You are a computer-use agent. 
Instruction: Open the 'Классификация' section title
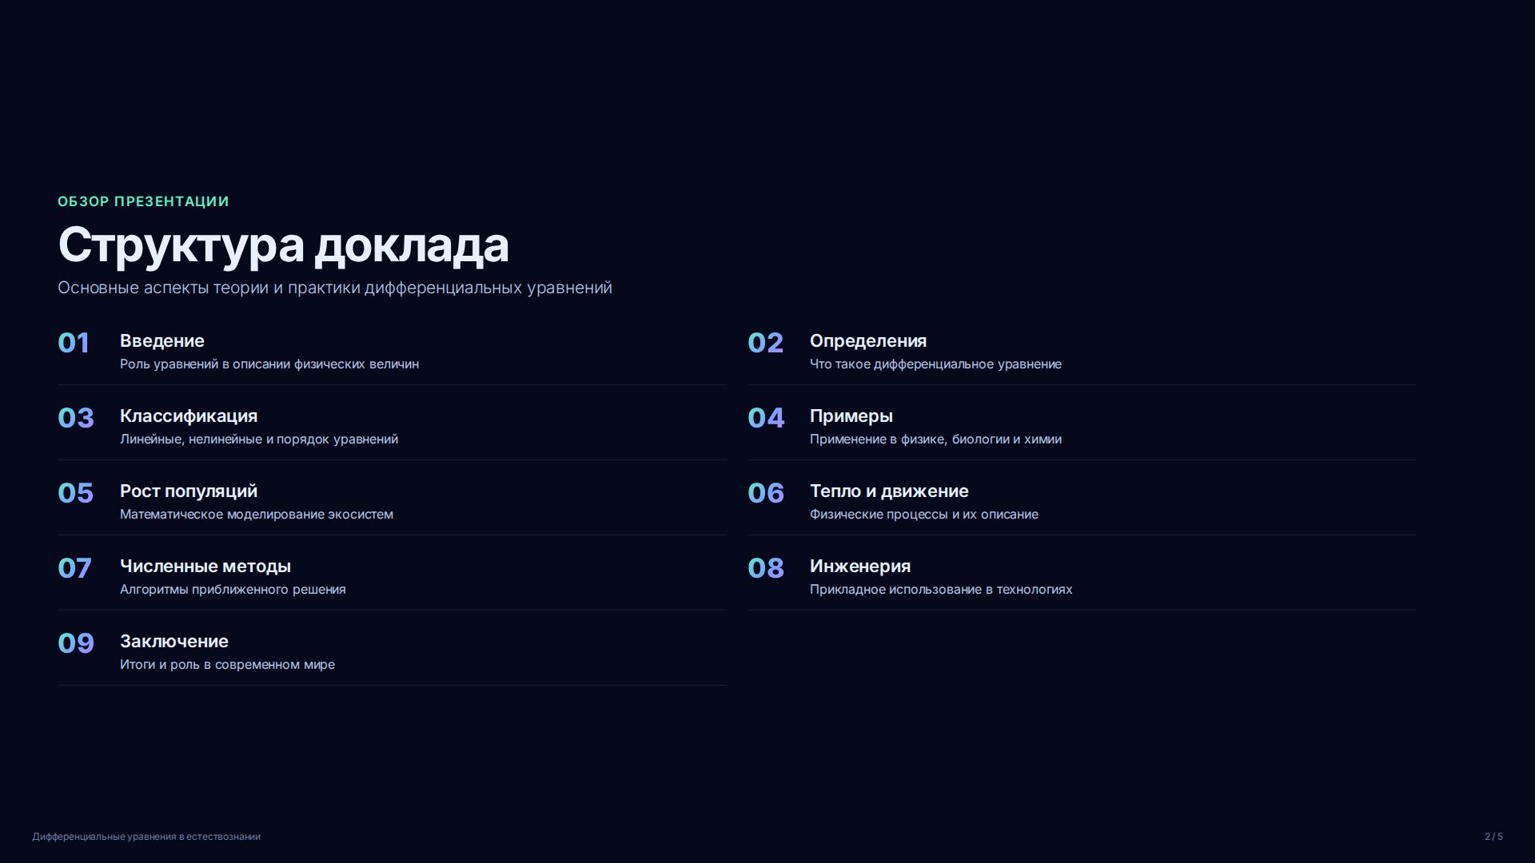[189, 416]
